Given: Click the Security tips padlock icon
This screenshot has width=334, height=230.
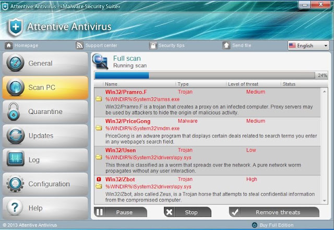Looking at the screenshot, I should 153,45.
